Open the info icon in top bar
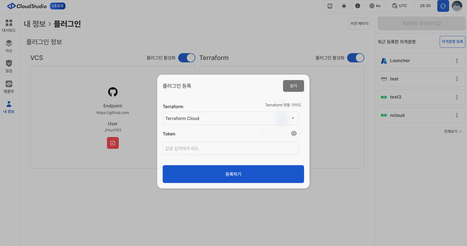 point(357,6)
